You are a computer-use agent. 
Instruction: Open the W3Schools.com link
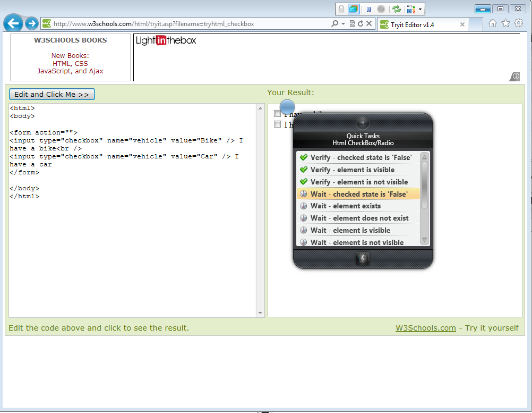pyautogui.click(x=425, y=328)
